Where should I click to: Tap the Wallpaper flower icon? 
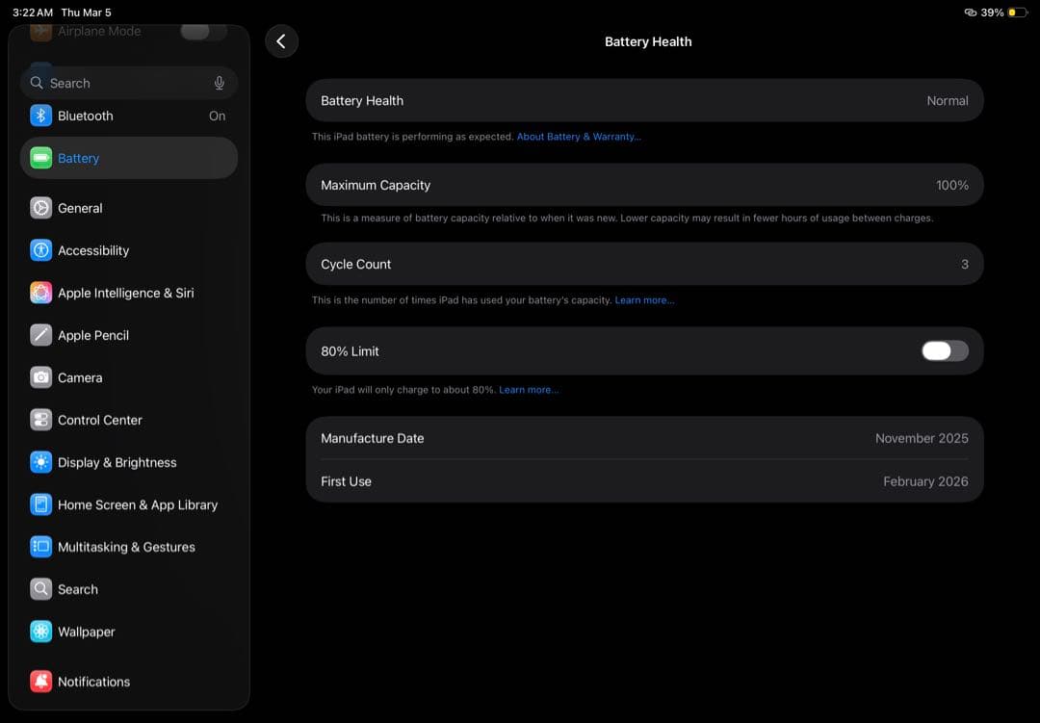coord(40,632)
